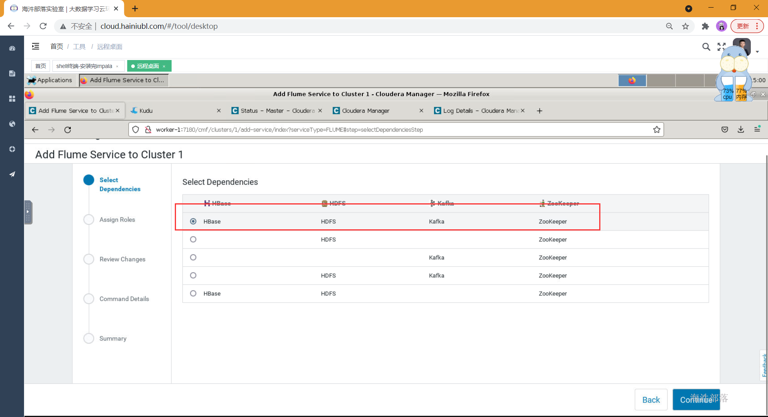Click Chrome profile avatar icon
Screen dimensions: 768x417
coord(721,26)
